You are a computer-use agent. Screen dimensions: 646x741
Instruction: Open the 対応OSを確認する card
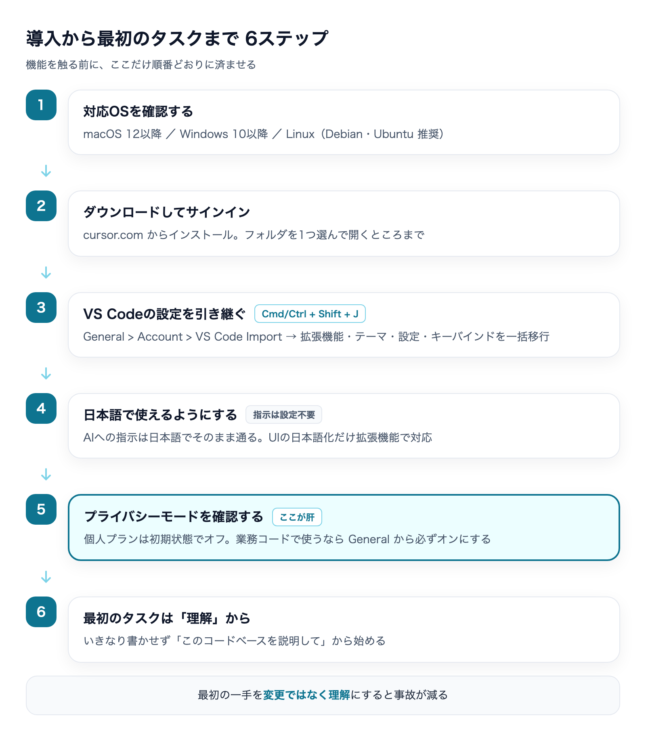point(344,122)
